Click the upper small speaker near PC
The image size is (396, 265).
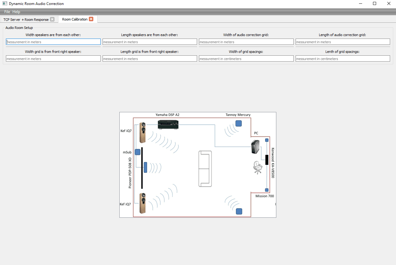pyautogui.click(x=267, y=140)
